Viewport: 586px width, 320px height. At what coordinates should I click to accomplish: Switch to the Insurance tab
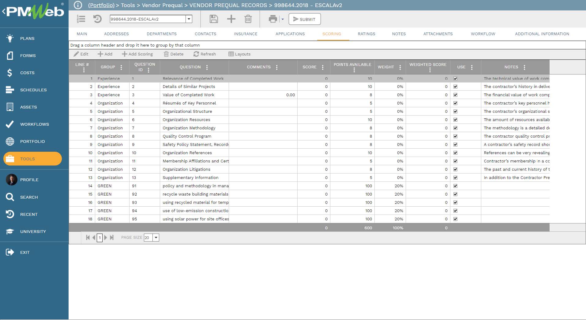[x=246, y=34]
